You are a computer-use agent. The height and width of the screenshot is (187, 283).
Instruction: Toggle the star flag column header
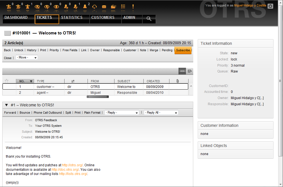[x=7, y=81]
